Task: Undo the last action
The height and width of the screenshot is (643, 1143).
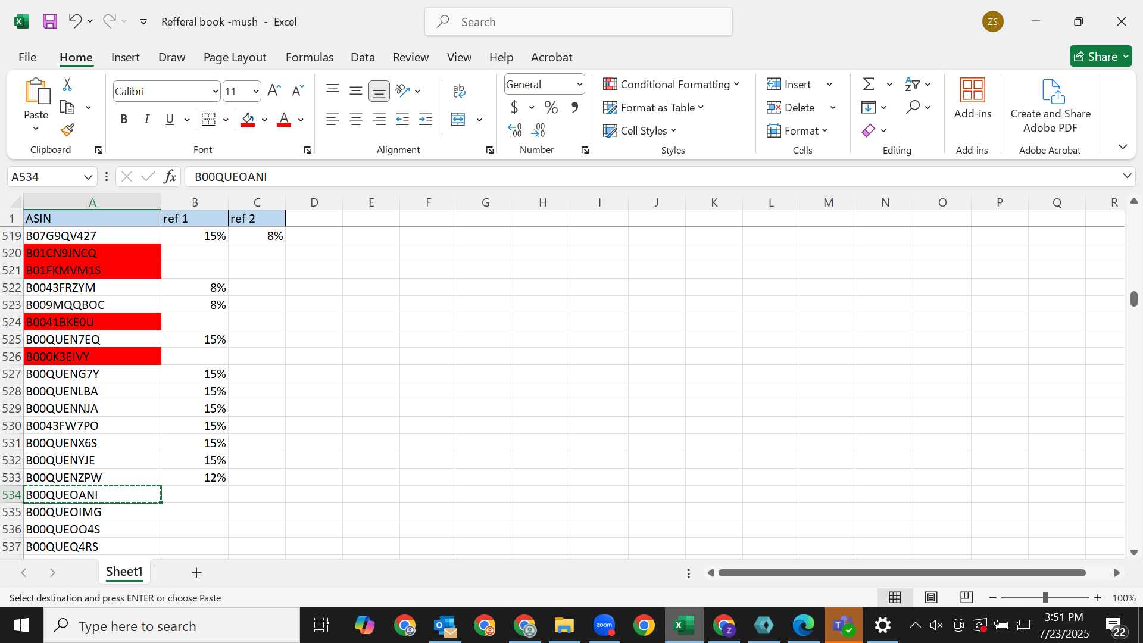Action: 75,21
